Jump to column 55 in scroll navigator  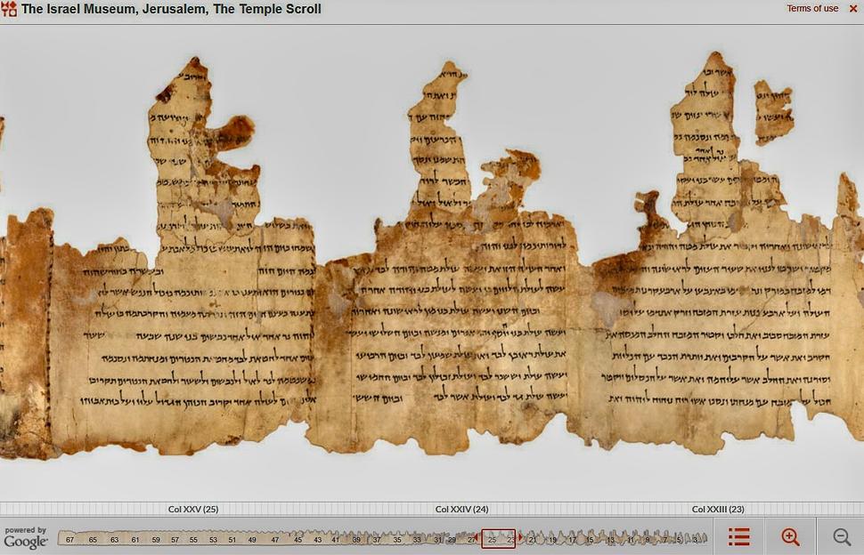pos(193,540)
